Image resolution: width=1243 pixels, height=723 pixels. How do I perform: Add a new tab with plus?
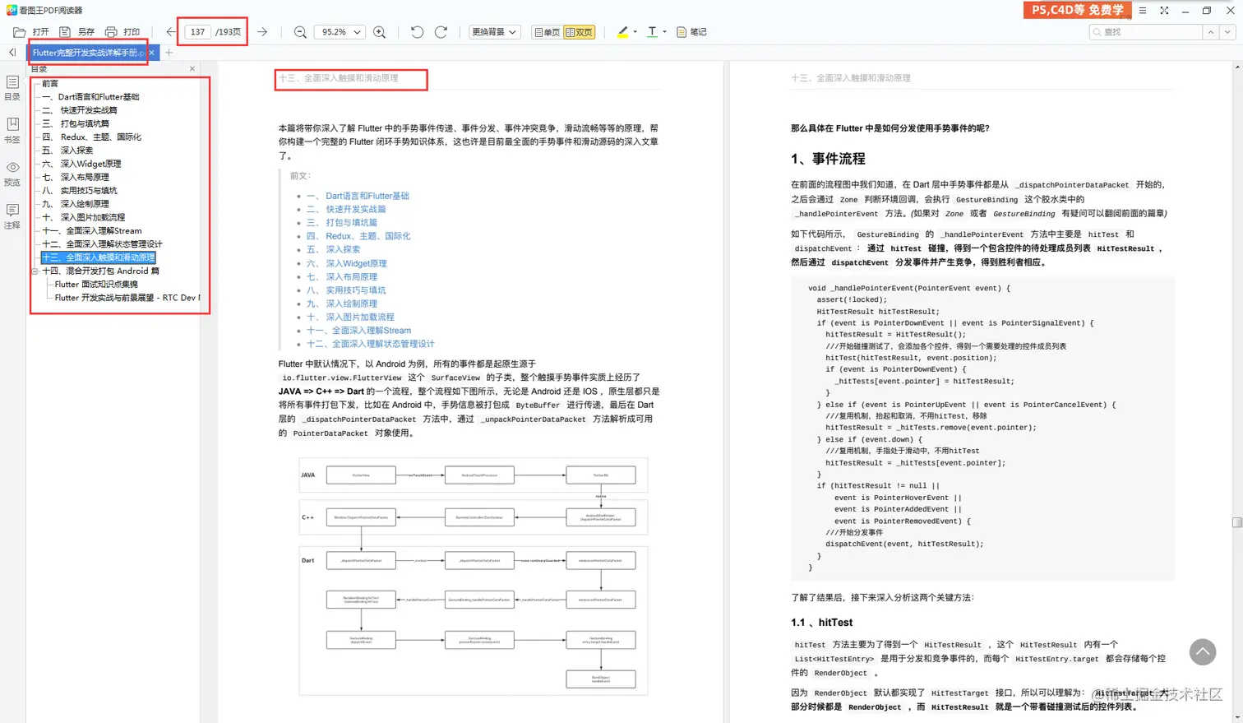pos(169,53)
